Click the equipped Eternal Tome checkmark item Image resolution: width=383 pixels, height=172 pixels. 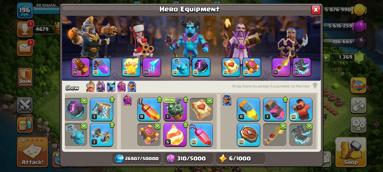coord(201,109)
